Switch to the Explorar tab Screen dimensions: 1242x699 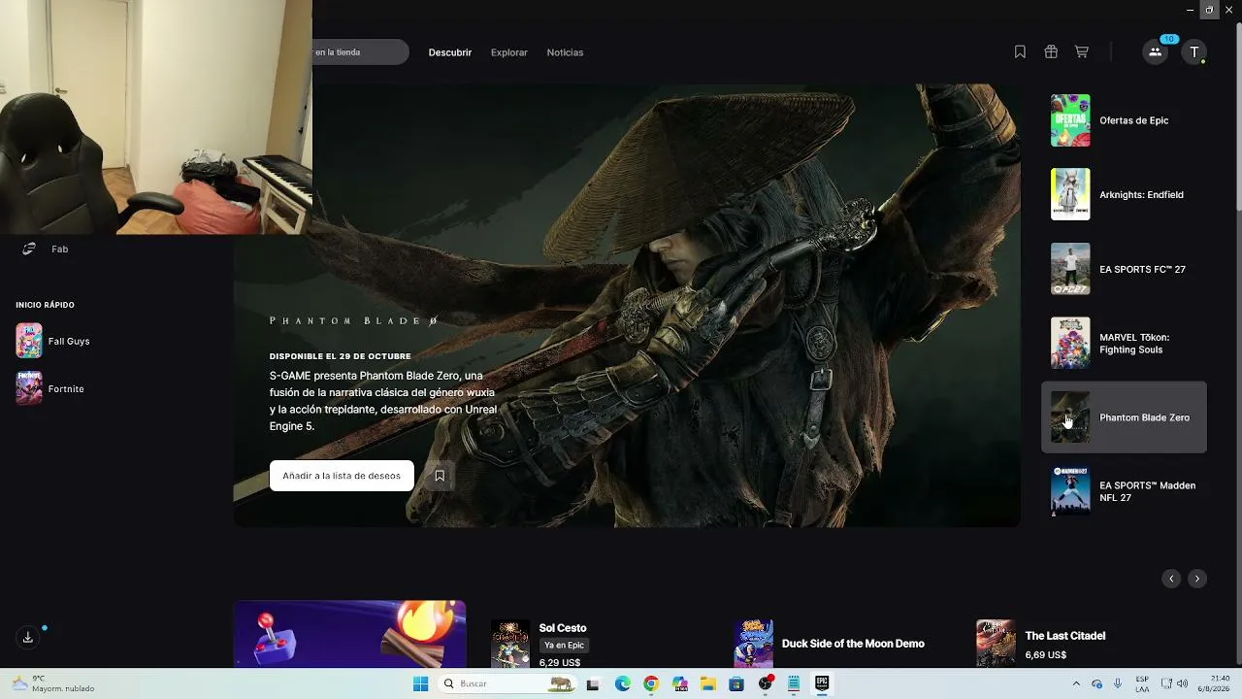click(509, 52)
